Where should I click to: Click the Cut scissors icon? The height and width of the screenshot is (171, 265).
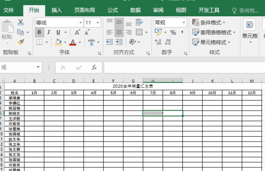[x=21, y=22]
